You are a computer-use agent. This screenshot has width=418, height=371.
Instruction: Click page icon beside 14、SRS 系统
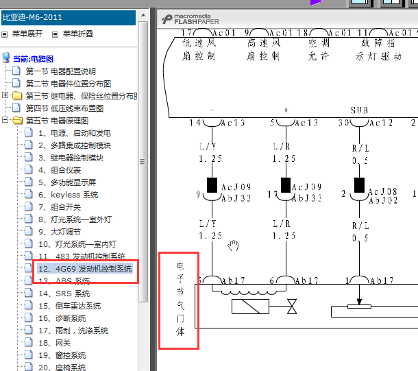coord(29,293)
